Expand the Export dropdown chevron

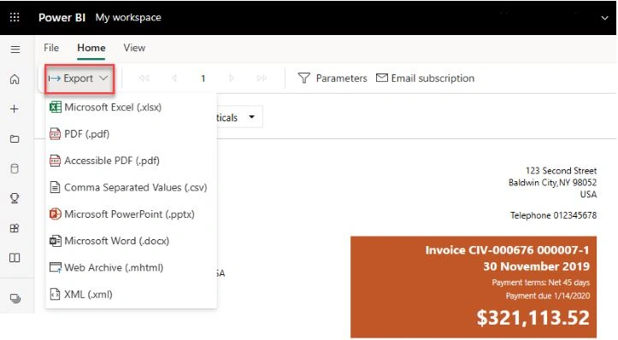103,79
